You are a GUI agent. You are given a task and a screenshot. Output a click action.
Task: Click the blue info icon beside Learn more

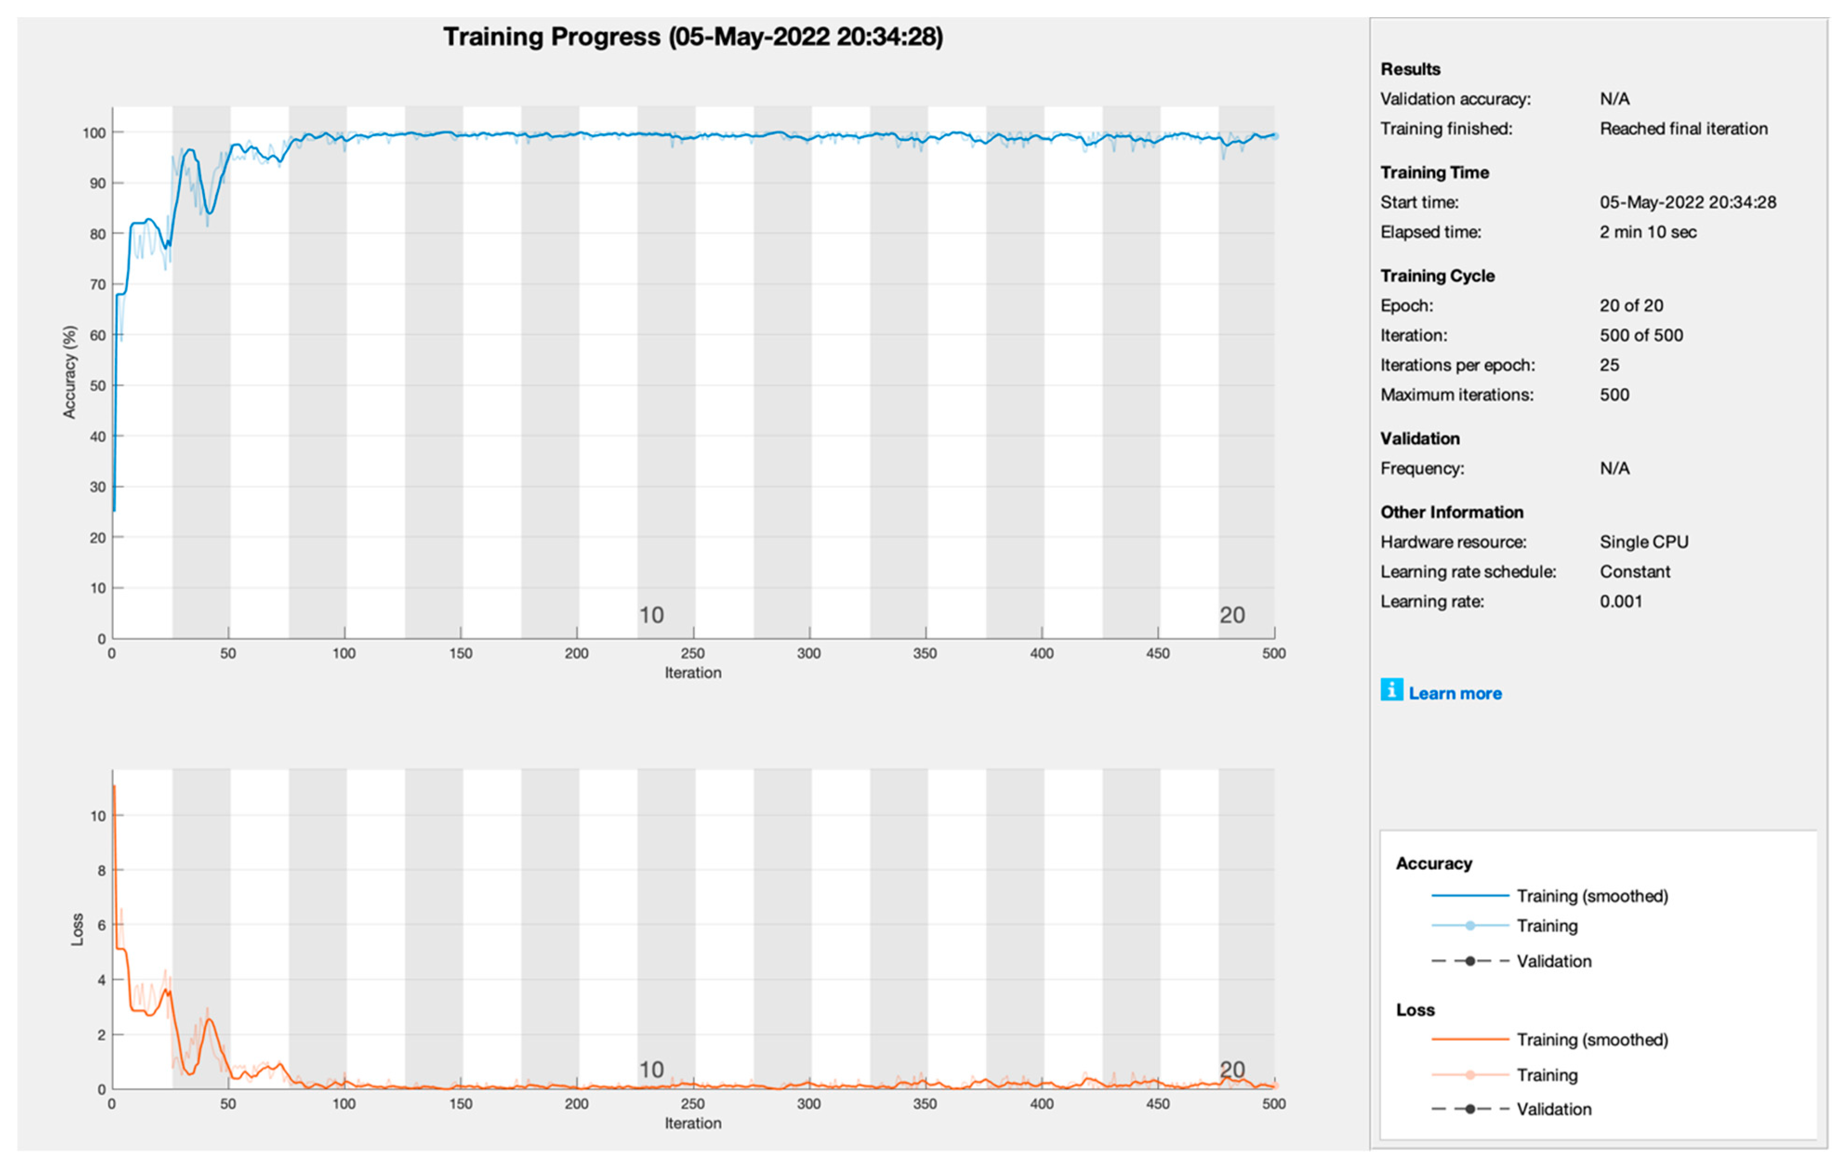coord(1391,690)
